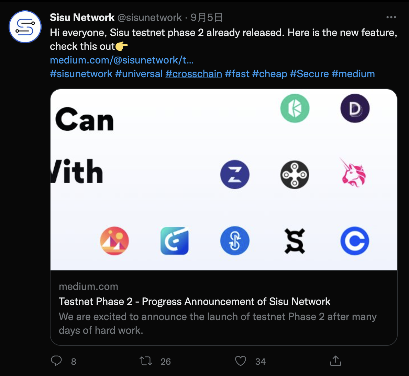The image size is (409, 376).
Task: Open the Testnet Phase 2 article title
Action: pyautogui.click(x=195, y=302)
